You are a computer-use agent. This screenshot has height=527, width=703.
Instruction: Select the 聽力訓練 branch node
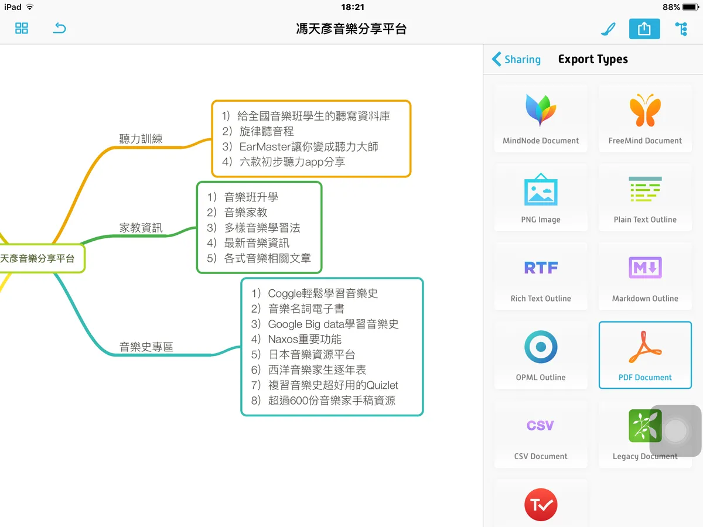tap(141, 139)
